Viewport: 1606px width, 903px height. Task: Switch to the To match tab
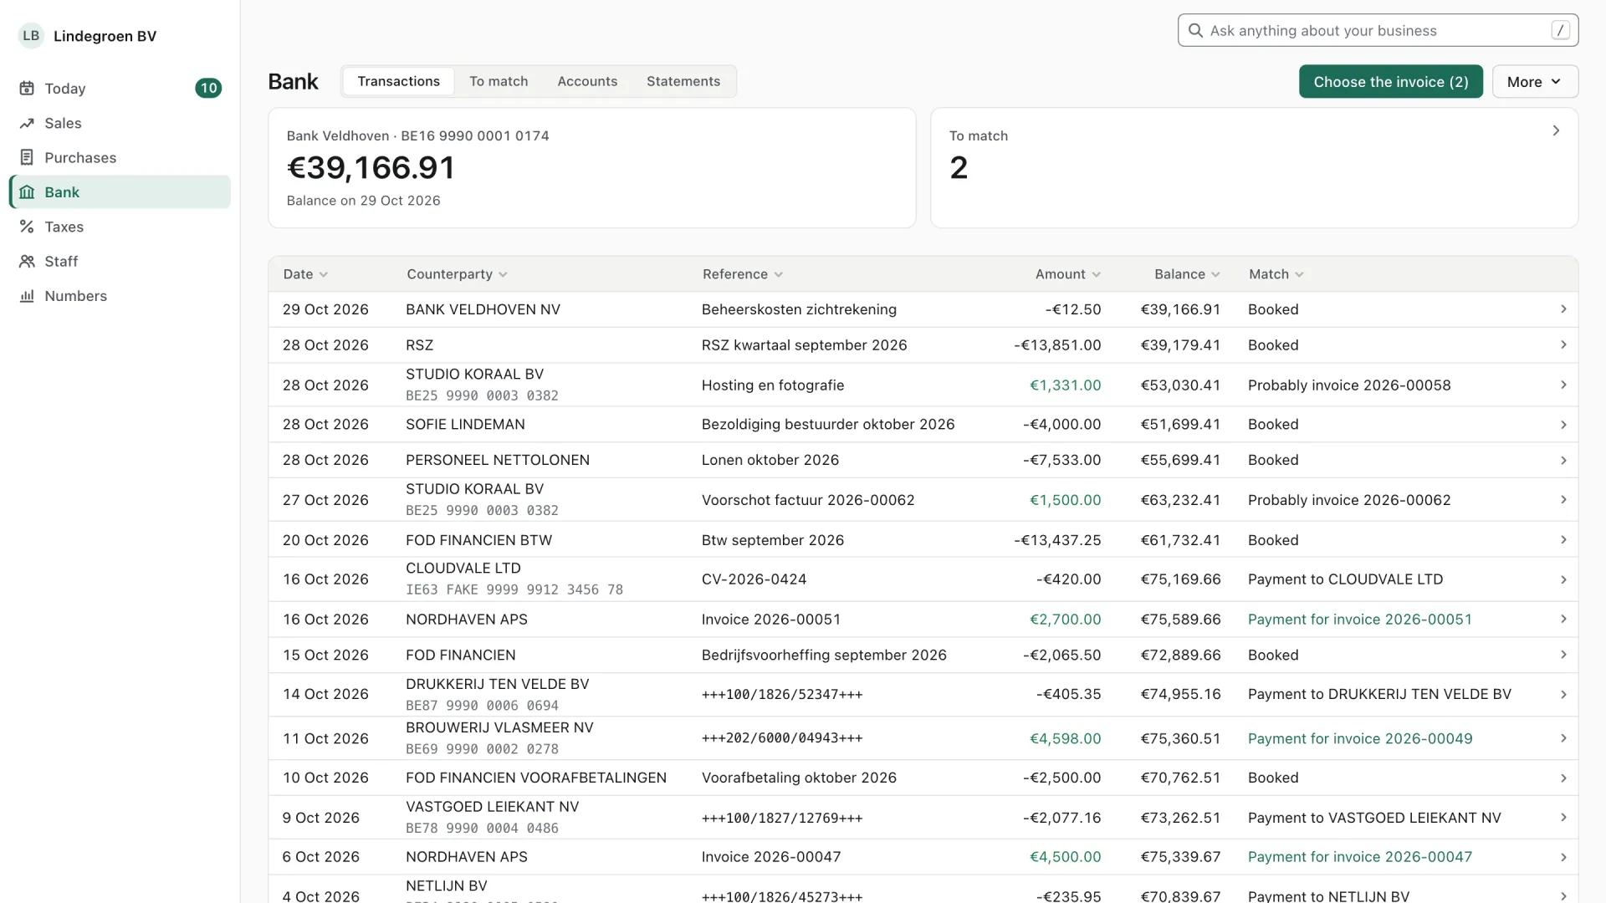coord(499,81)
